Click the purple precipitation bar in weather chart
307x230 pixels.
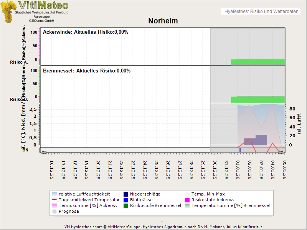(261, 140)
